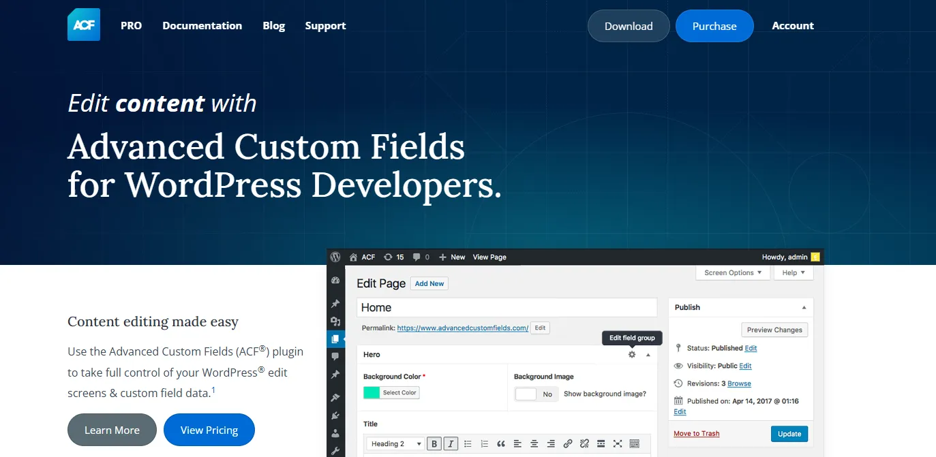Click the admin avatar beside Howdy, admin
This screenshot has height=457, width=936.
[x=815, y=257]
